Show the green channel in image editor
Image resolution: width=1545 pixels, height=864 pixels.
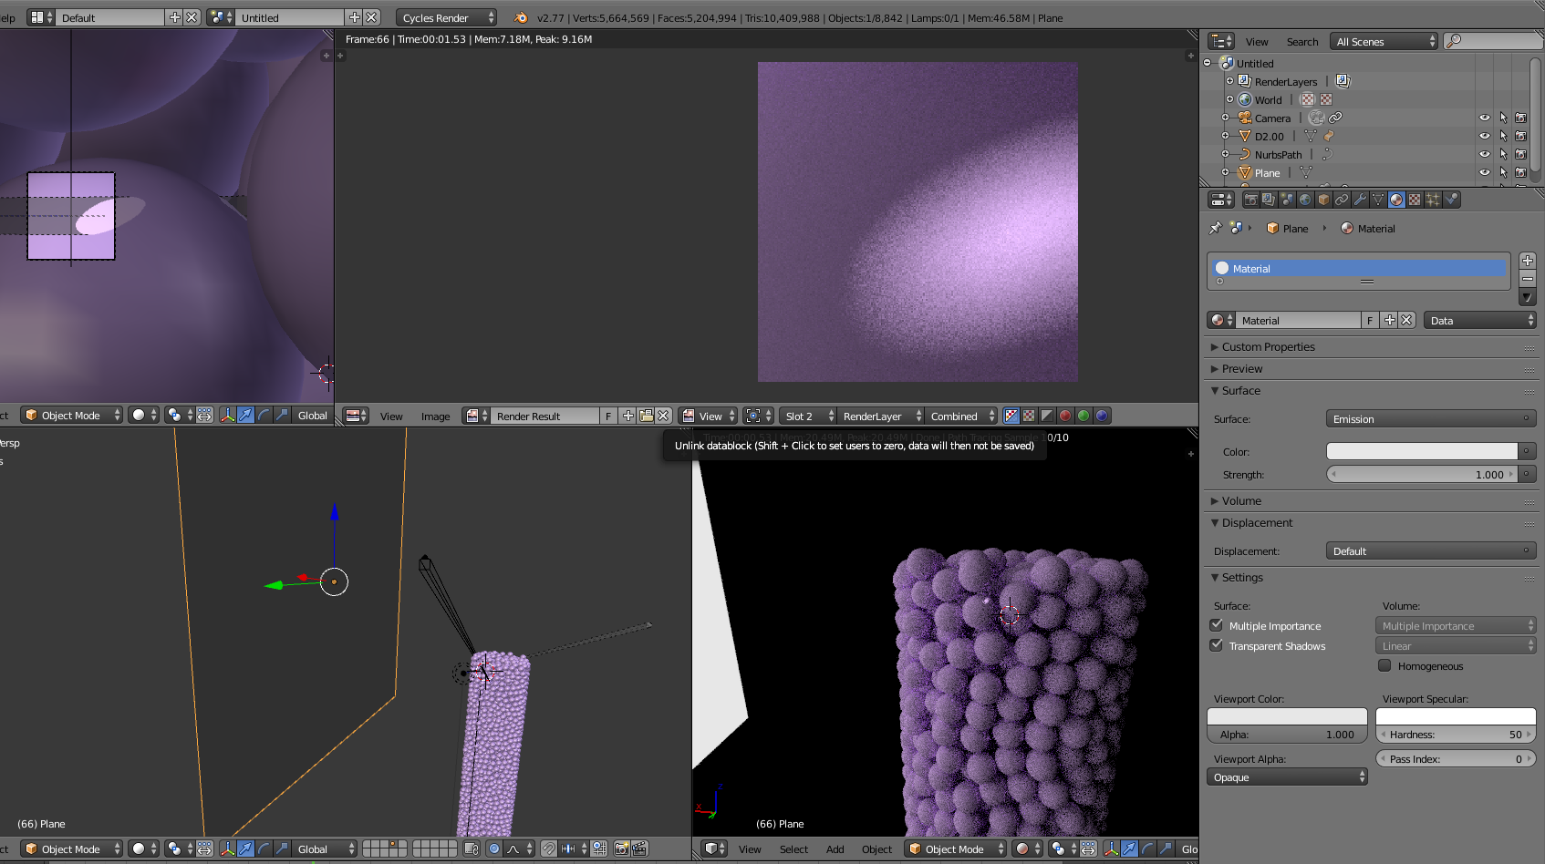(x=1084, y=416)
